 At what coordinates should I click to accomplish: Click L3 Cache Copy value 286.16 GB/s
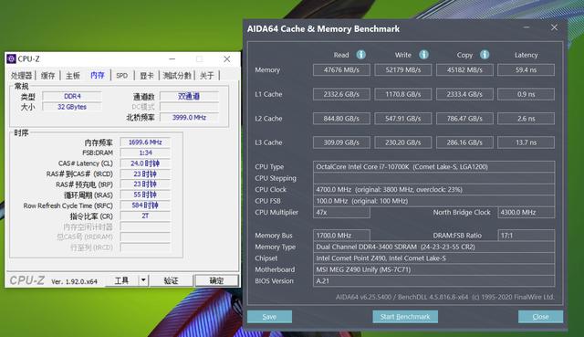tap(464, 142)
